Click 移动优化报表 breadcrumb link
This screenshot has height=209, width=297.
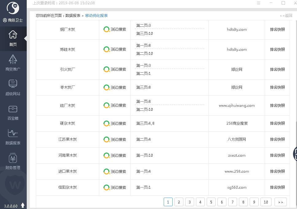(96, 16)
